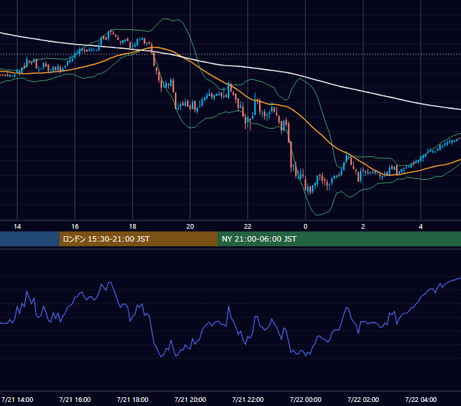
Task: Select the ロンドン 15:30-21:00 JST session bar
Action: click(138, 239)
